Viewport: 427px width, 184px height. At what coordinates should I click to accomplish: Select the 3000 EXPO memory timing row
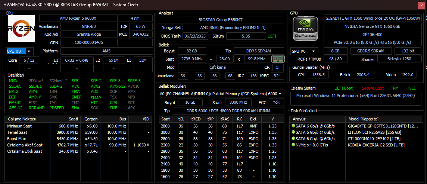click(x=221, y=132)
